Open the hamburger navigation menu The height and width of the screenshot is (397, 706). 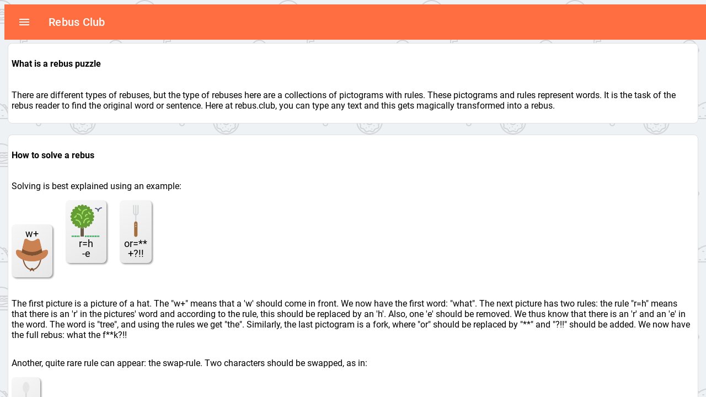(24, 22)
